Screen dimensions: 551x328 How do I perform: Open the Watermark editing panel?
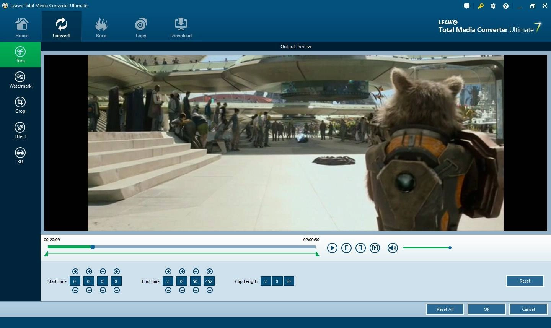[x=20, y=80]
